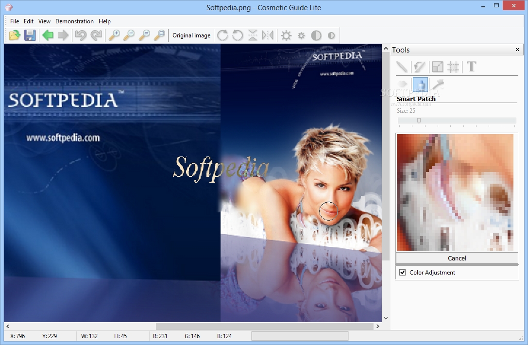This screenshot has width=528, height=345.
Task: Click the 'Y: 229' status bar value
Action: (50, 336)
